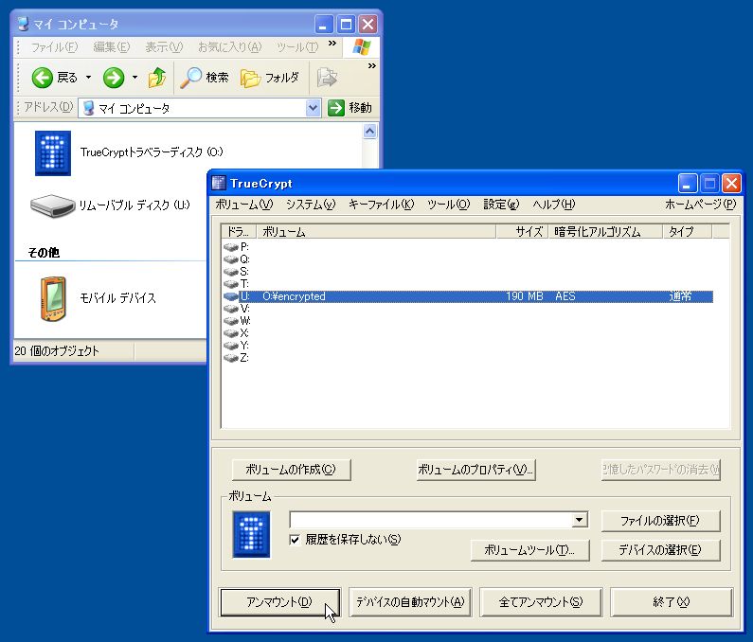The height and width of the screenshot is (642, 753).
Task: Click the TrueCrypt traveler disk O: icon
Action: pyautogui.click(x=53, y=152)
